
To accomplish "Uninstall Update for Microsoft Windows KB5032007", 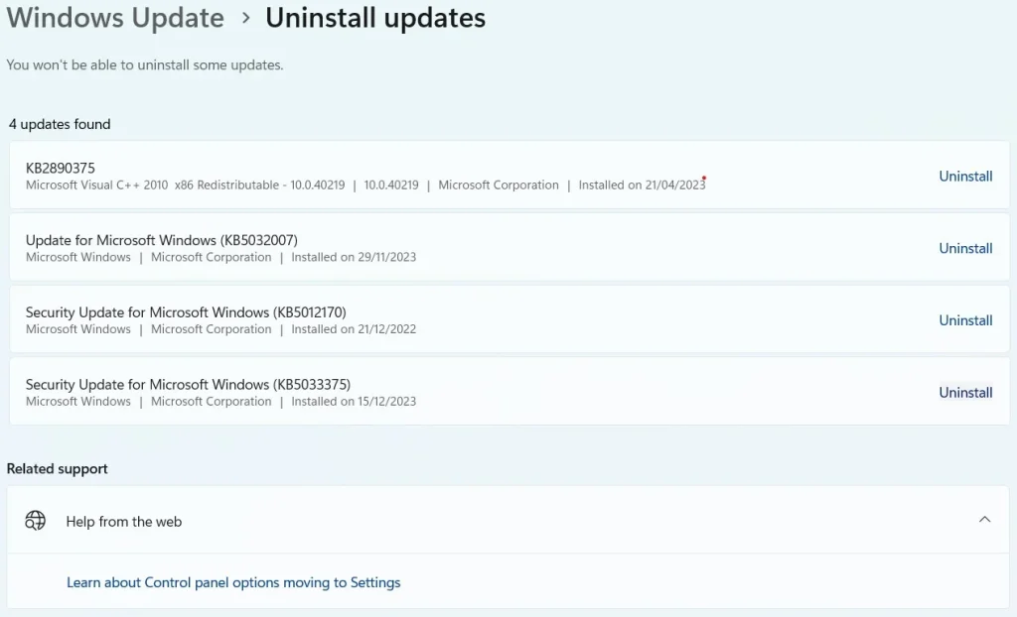I will (x=965, y=248).
